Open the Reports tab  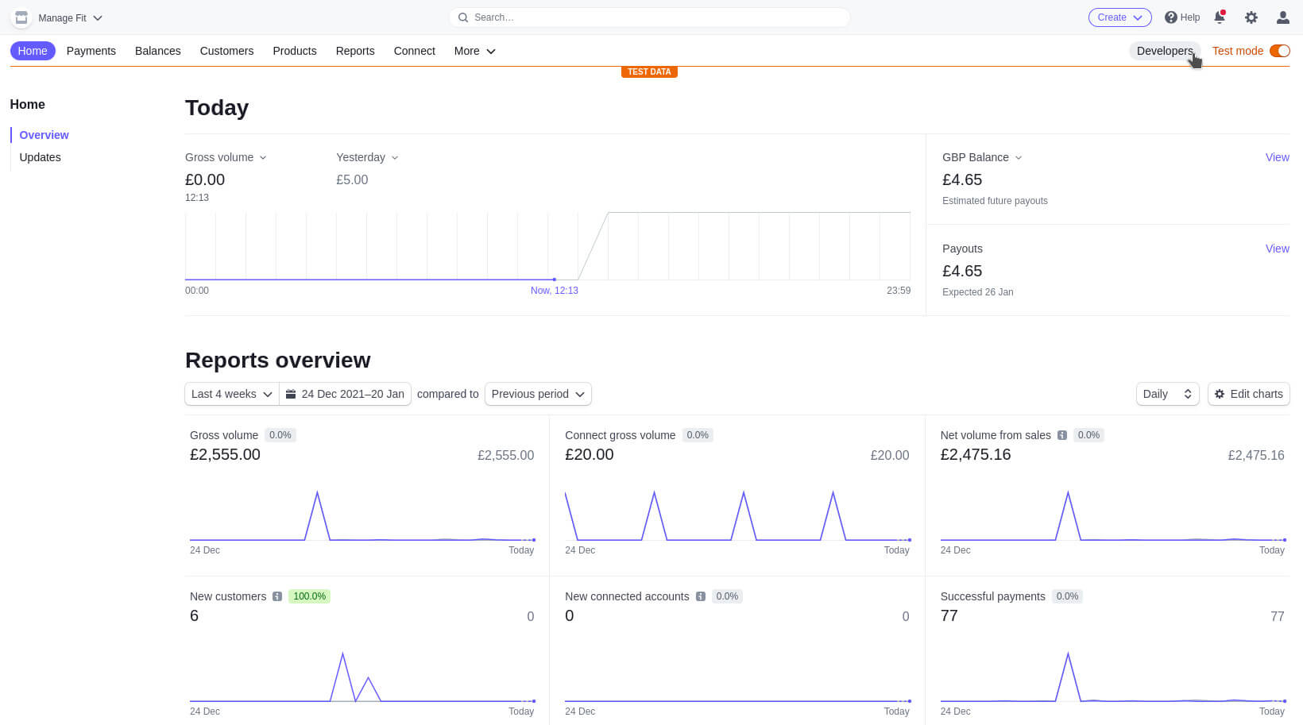[355, 51]
